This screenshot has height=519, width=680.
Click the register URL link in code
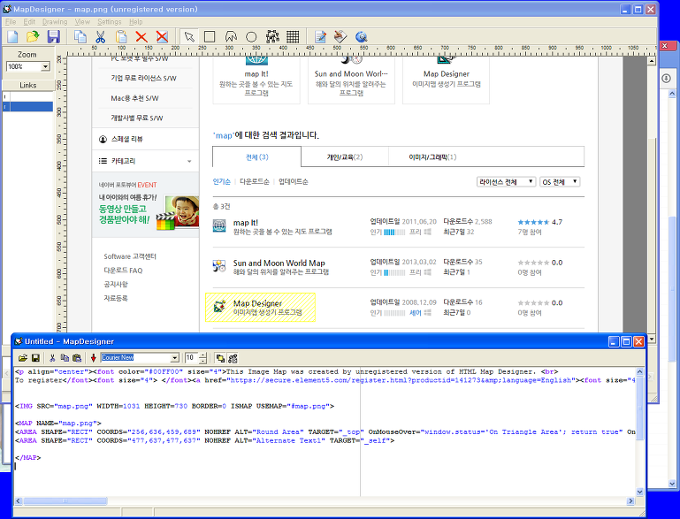coord(400,380)
